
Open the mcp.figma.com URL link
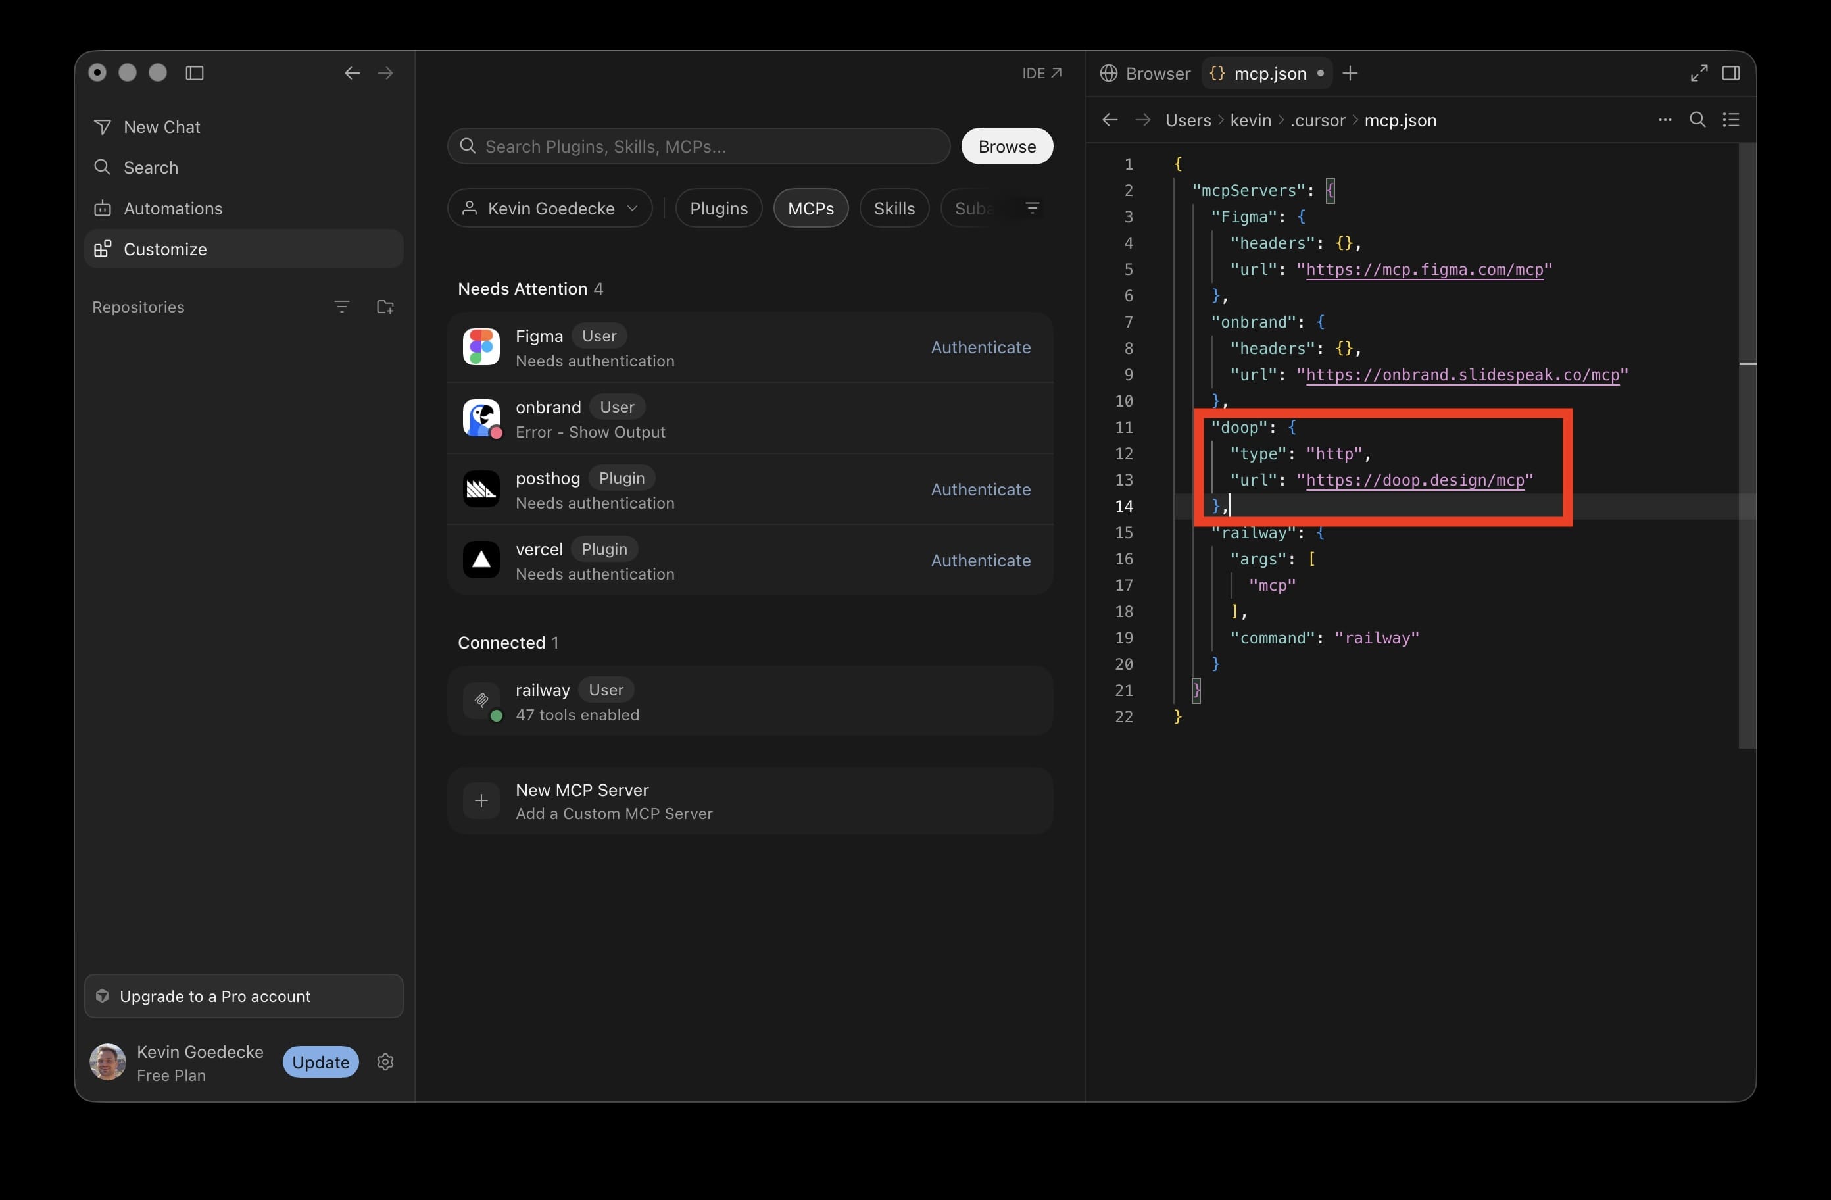[1424, 270]
